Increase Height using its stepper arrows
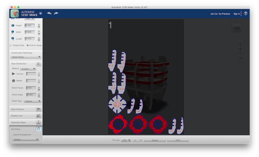259x157 pixels. click(x=39, y=24)
